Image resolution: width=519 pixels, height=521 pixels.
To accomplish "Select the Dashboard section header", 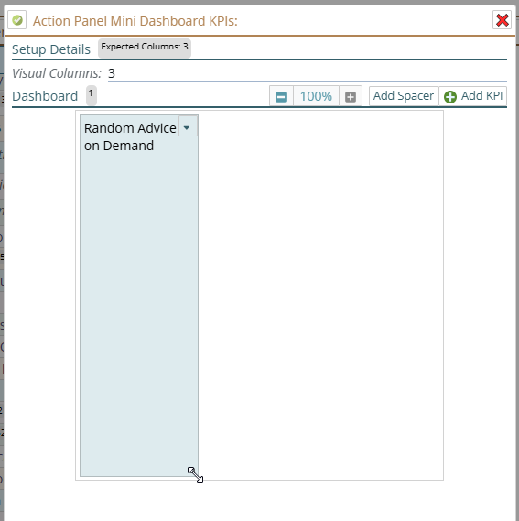I will click(x=45, y=96).
